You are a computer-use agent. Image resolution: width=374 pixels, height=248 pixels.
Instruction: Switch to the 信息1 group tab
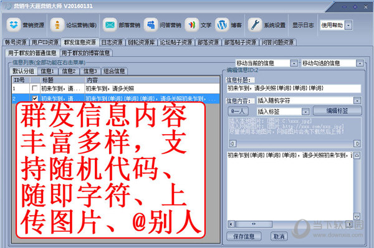[47, 71]
